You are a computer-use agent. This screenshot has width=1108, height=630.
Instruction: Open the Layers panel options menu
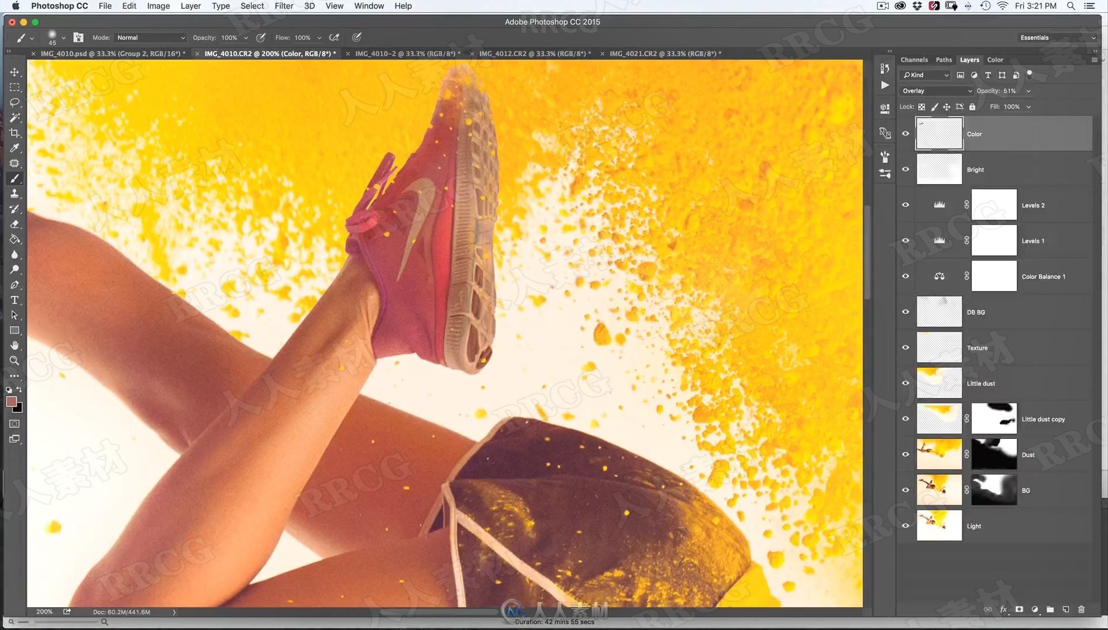[1095, 60]
